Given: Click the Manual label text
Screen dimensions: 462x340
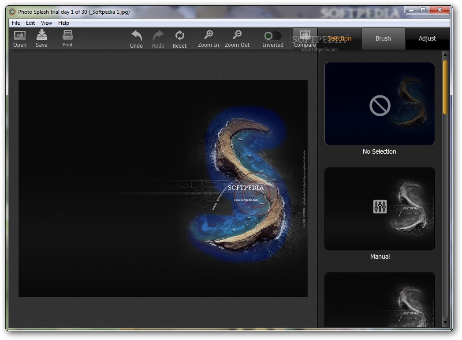Looking at the screenshot, I should coord(380,257).
